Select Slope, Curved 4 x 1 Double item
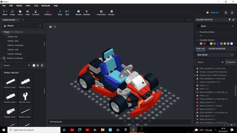237x133 pixels. [211, 106]
